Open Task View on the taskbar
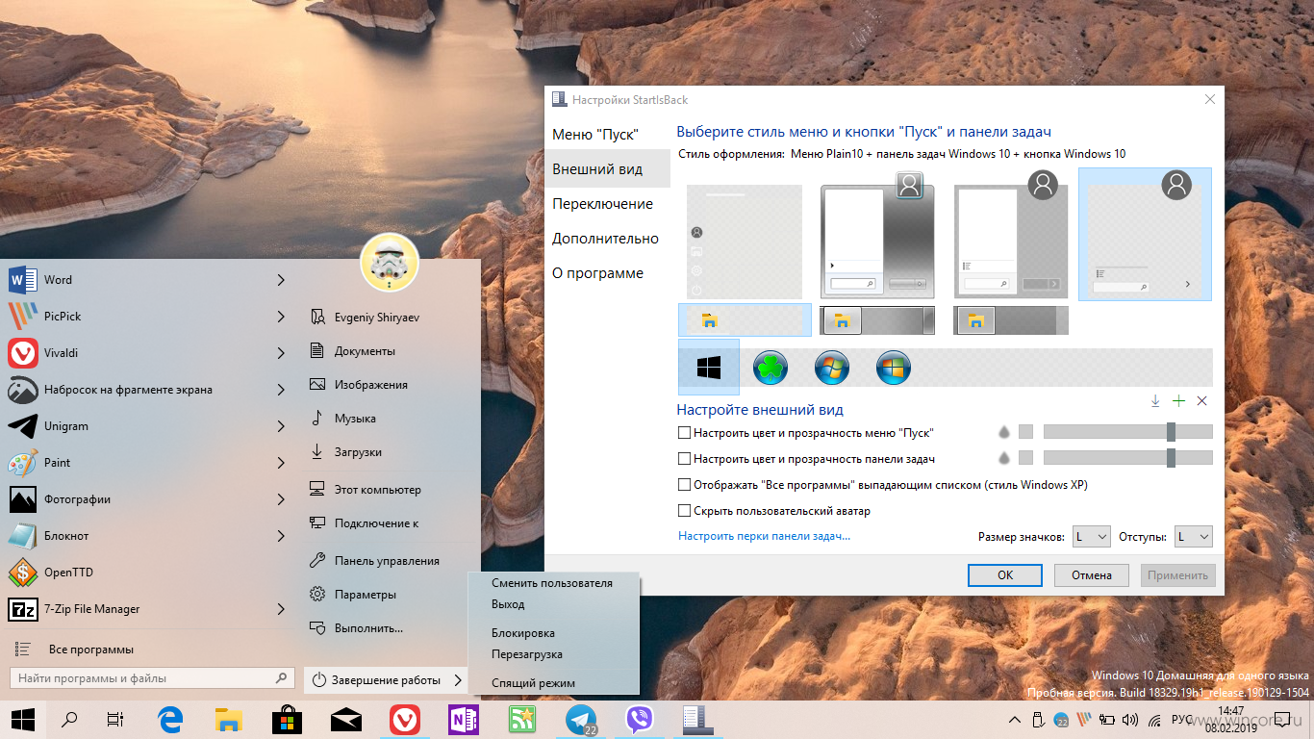 [114, 719]
